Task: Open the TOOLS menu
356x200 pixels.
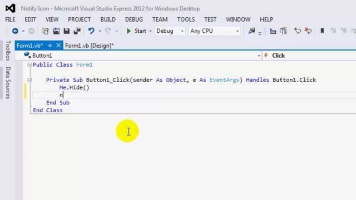Action: coord(186,19)
